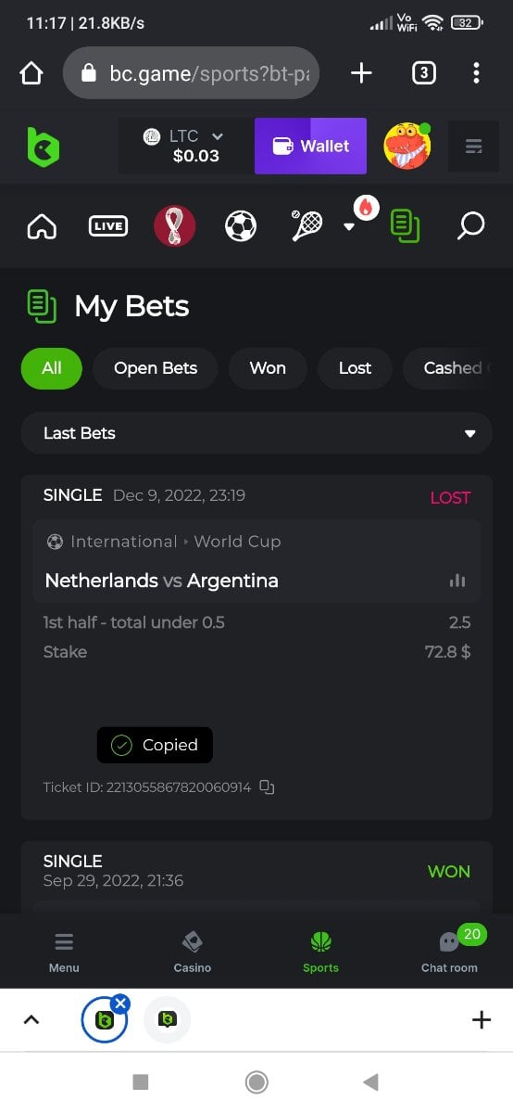Select the All bets filter

52,368
